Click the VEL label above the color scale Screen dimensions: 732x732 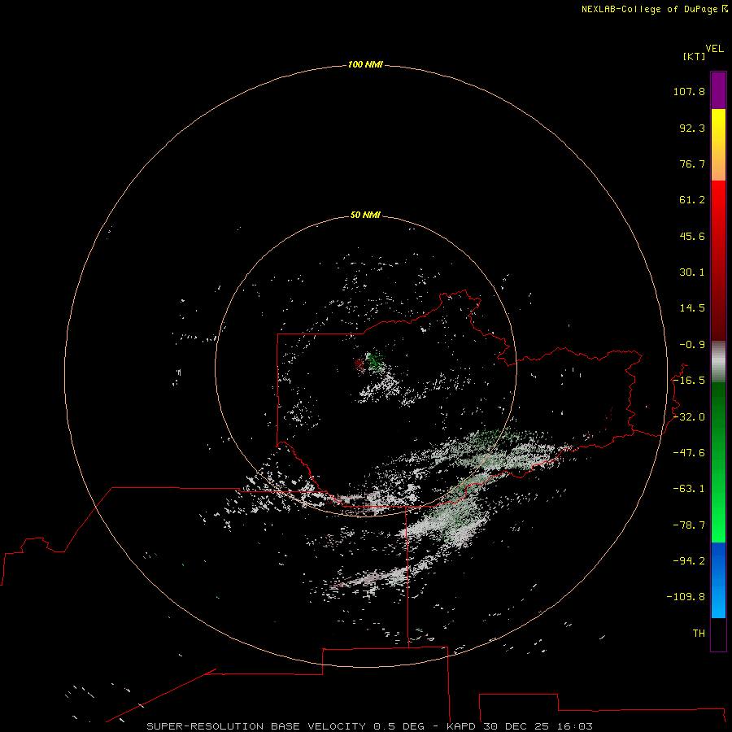click(x=715, y=49)
